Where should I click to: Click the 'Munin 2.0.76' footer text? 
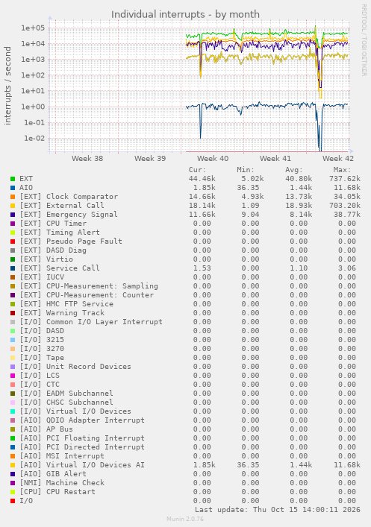[185, 519]
